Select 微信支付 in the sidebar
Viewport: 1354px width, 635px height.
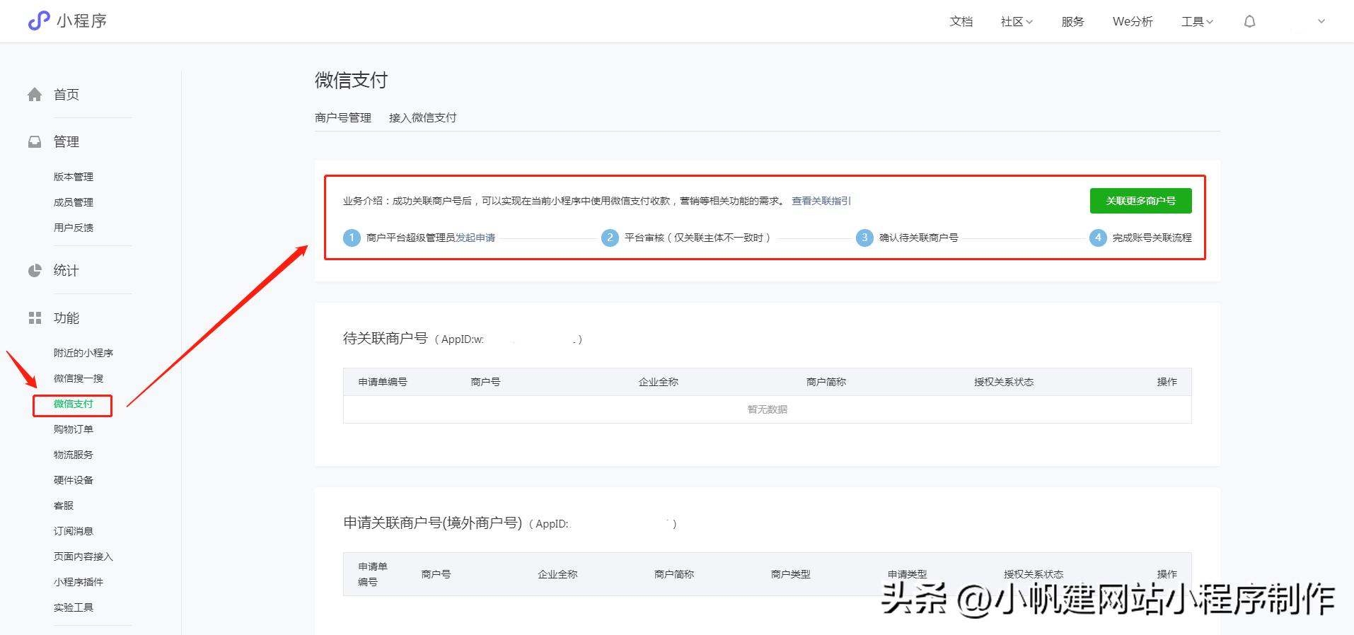(x=74, y=404)
